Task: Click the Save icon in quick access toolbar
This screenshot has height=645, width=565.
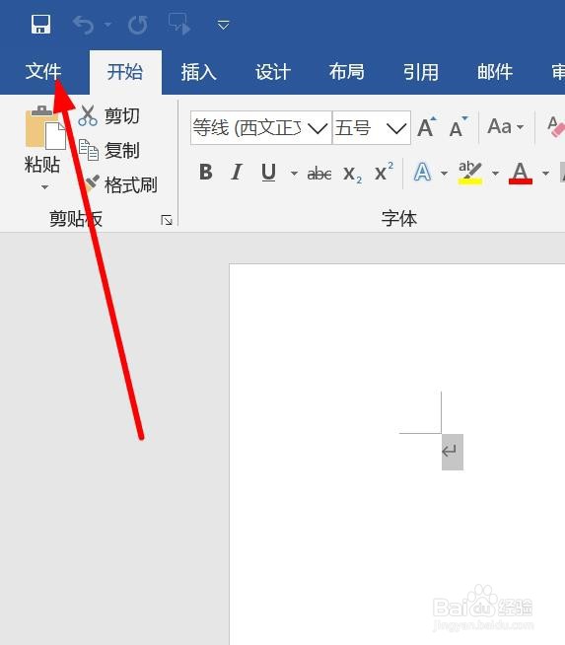Action: [40, 25]
